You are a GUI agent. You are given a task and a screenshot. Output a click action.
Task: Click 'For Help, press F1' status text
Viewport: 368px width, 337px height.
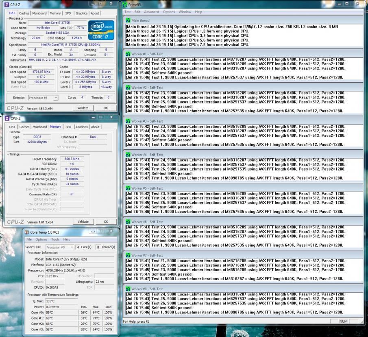point(136,321)
